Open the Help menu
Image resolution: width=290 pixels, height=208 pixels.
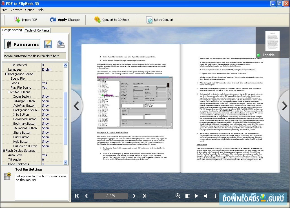point(41,10)
